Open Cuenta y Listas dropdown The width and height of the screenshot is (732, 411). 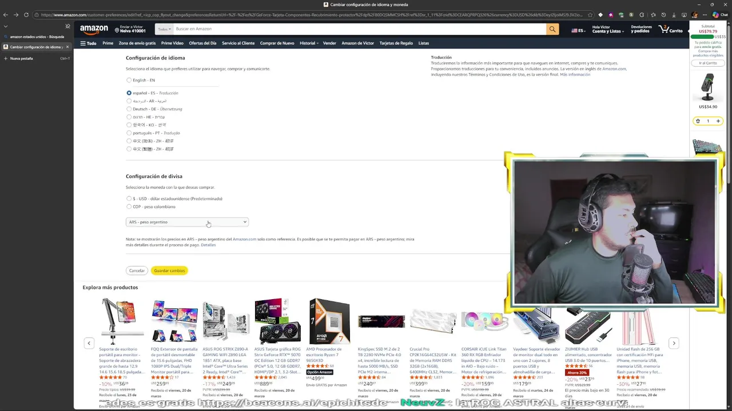pos(607,29)
